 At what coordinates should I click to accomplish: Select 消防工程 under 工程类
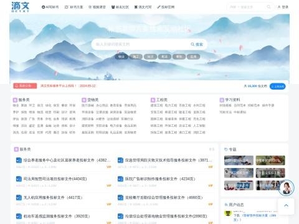tap(199, 133)
